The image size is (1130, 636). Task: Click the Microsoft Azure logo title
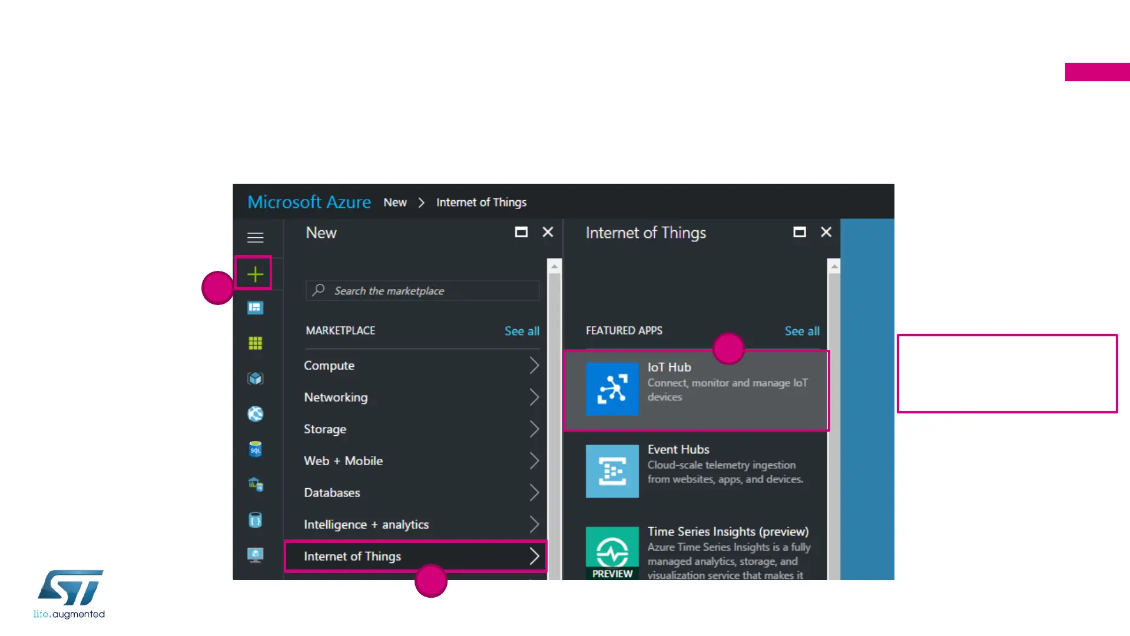coord(309,202)
